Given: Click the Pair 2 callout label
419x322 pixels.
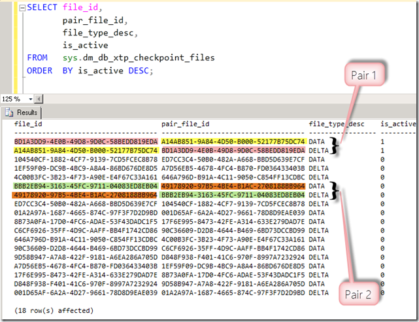Looking at the screenshot, I should pyautogui.click(x=360, y=296).
